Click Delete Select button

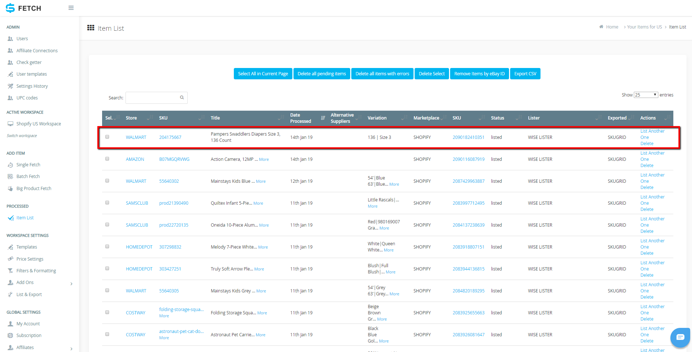point(431,74)
